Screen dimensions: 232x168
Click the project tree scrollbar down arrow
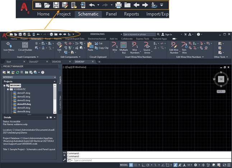pos(55,112)
